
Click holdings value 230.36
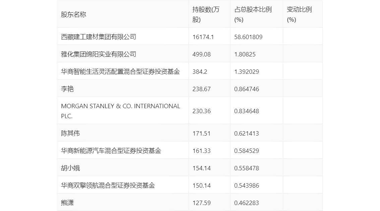201,111
